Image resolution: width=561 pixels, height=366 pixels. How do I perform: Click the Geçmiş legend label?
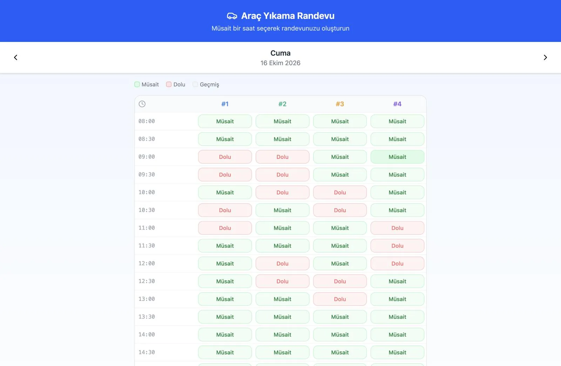tap(209, 85)
